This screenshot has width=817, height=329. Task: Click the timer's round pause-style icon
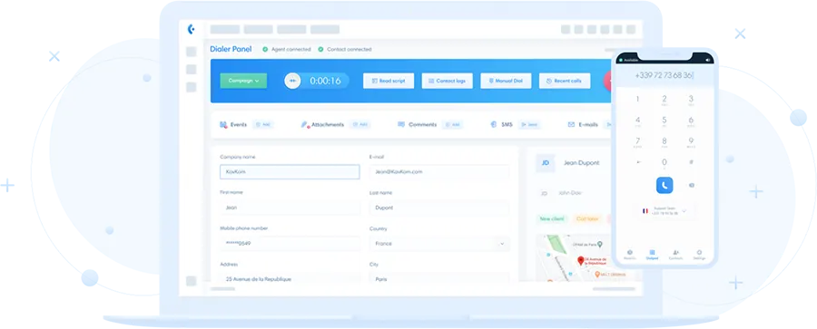coord(292,81)
